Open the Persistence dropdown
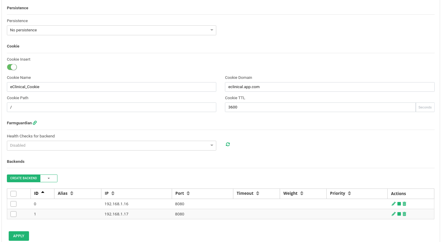 point(111,30)
